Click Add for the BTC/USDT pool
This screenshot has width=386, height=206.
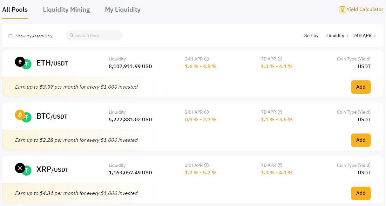click(x=361, y=140)
